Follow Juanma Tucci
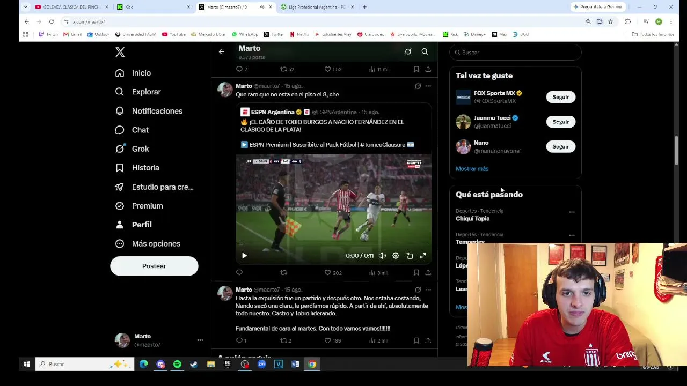Image resolution: width=687 pixels, height=386 pixels. coord(560,122)
